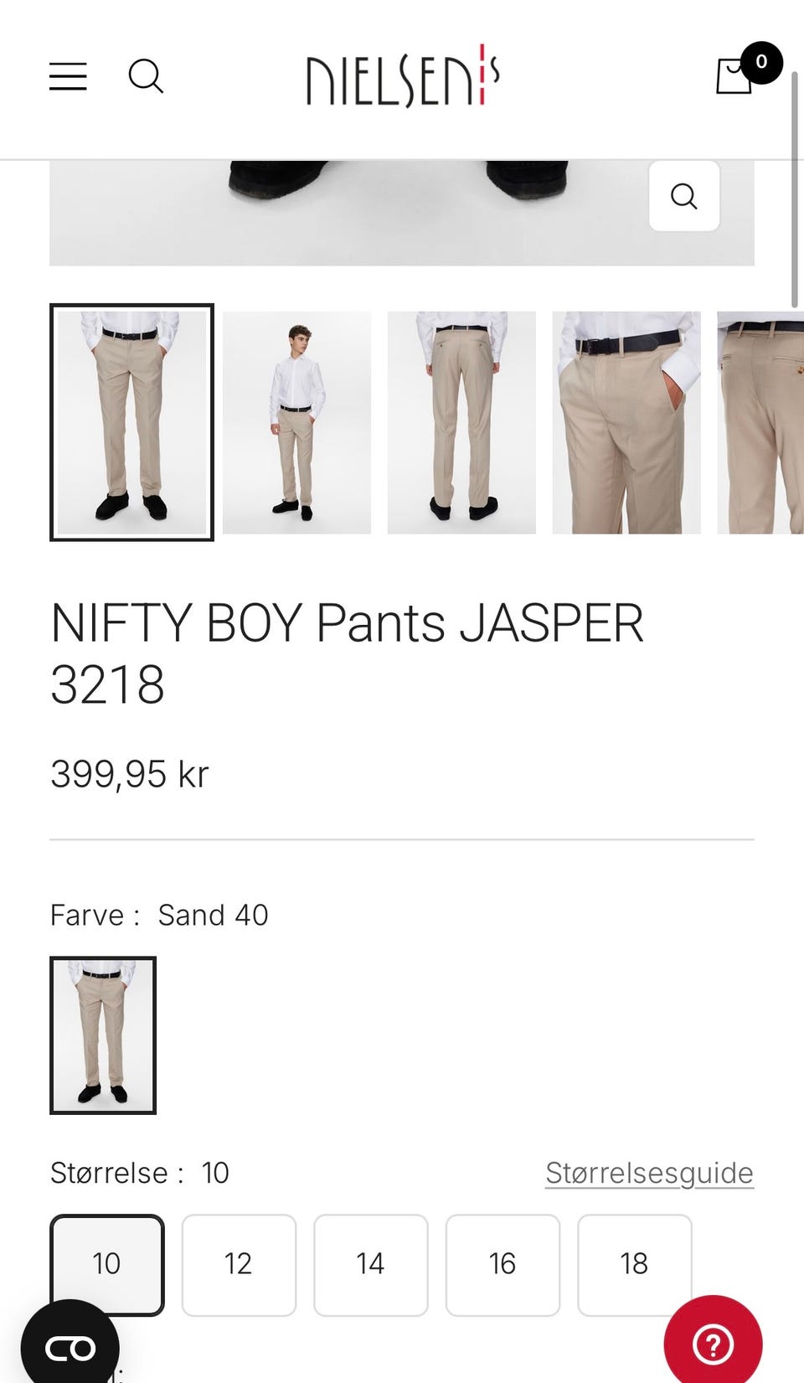This screenshot has width=804, height=1383.
Task: Show the full-body model thumbnail
Action: [296, 422]
